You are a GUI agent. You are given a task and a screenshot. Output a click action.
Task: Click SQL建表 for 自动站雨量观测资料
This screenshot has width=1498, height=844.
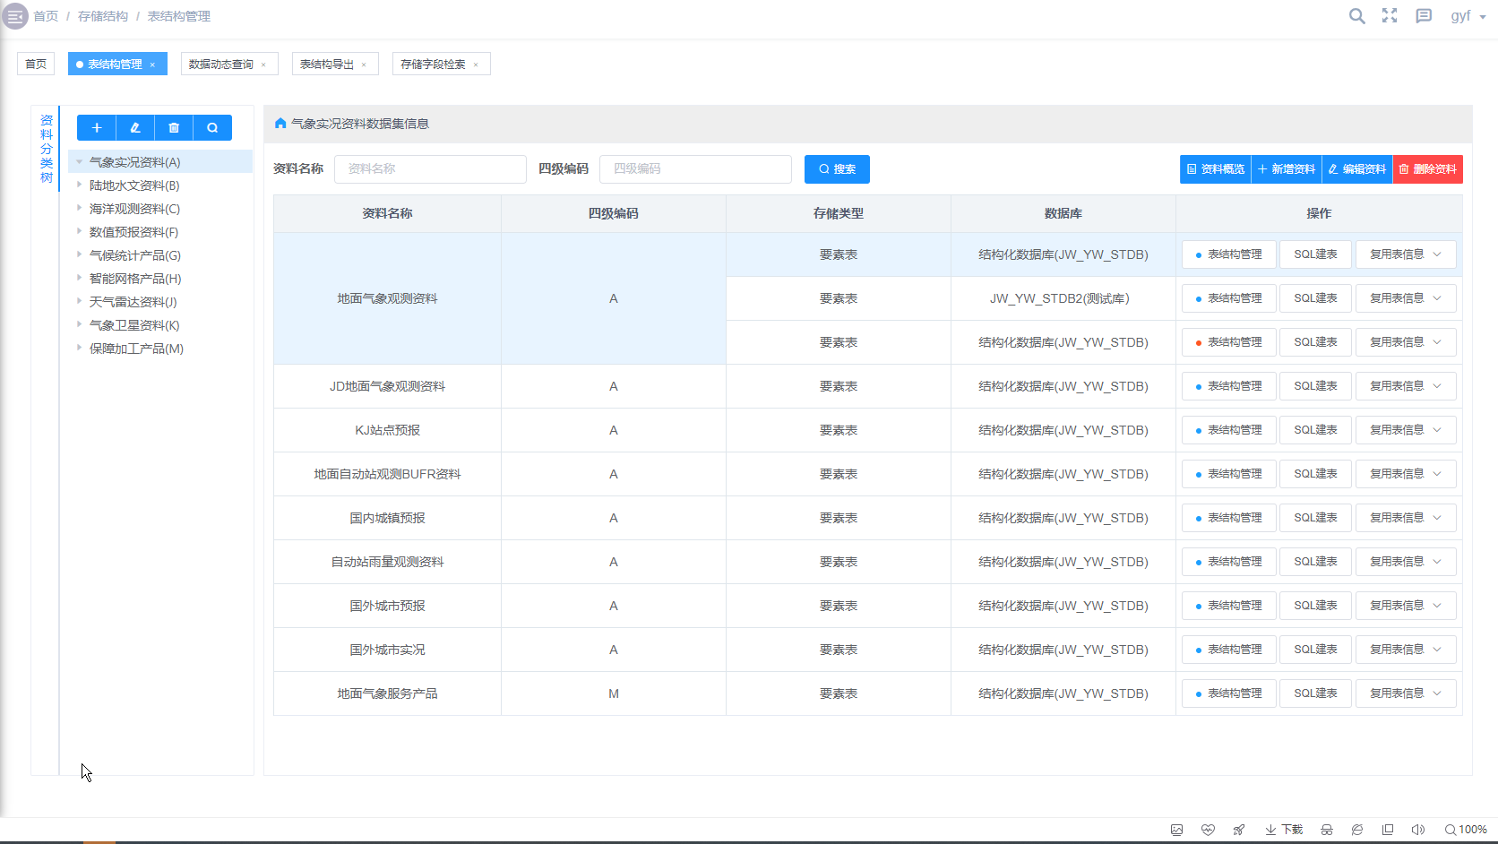[1315, 562]
